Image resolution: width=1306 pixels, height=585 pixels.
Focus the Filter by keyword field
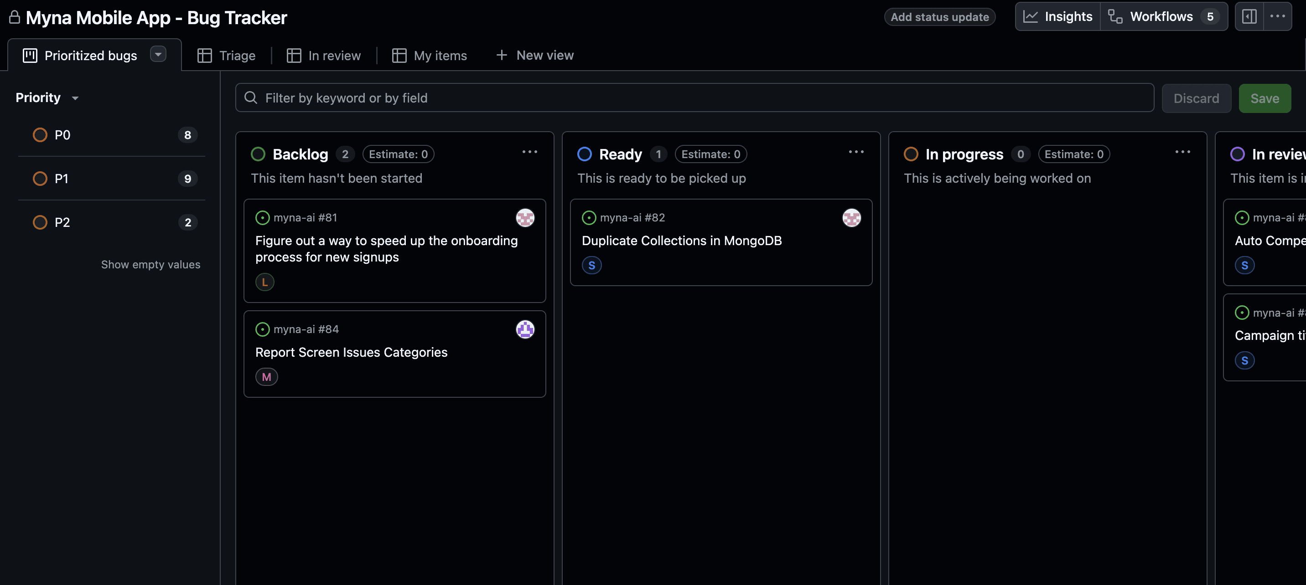[694, 98]
